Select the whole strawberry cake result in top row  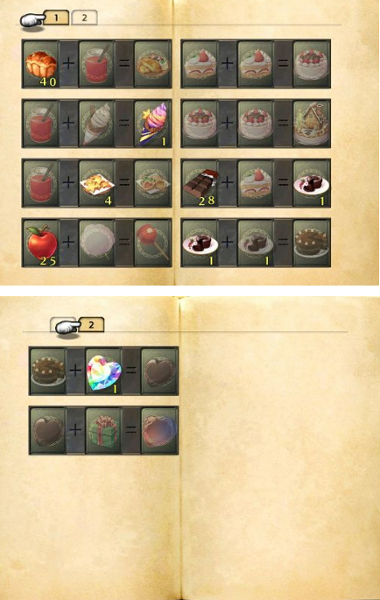311,64
